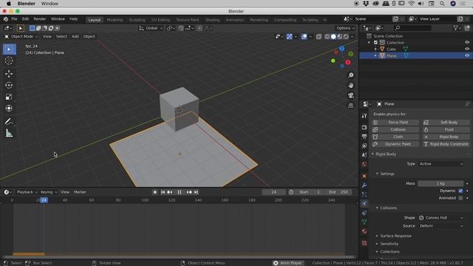Pause animation playback
This screenshot has width=473, height=266.
pos(180,192)
